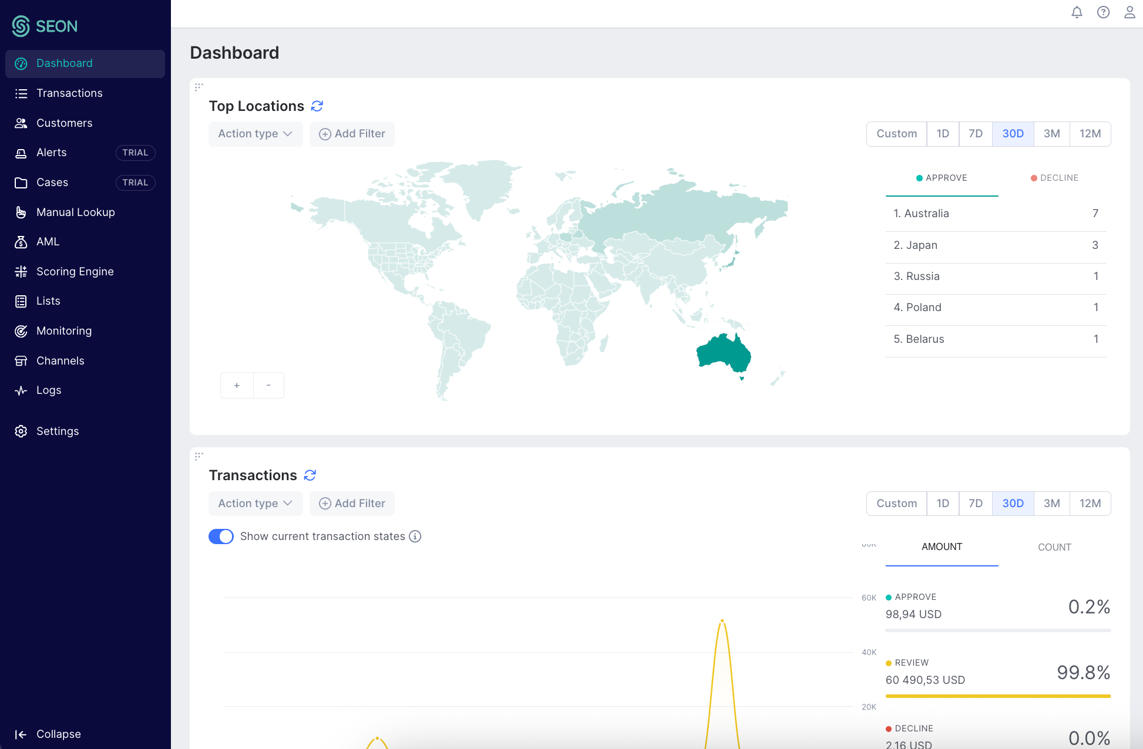Select APPROVE tab in Top Locations
Viewport: 1143px width, 749px height.
point(942,178)
